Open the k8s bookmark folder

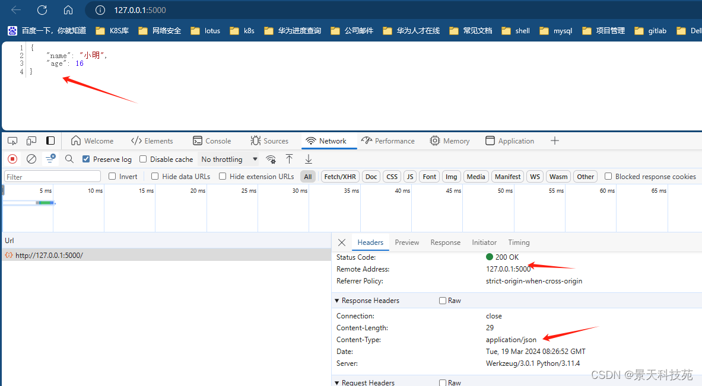pos(242,30)
